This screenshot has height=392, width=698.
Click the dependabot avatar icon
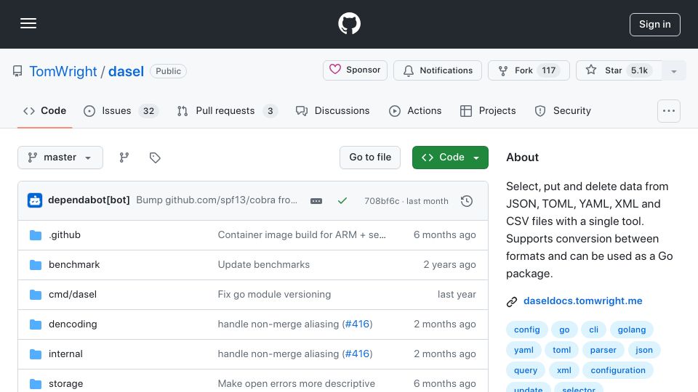coord(35,200)
